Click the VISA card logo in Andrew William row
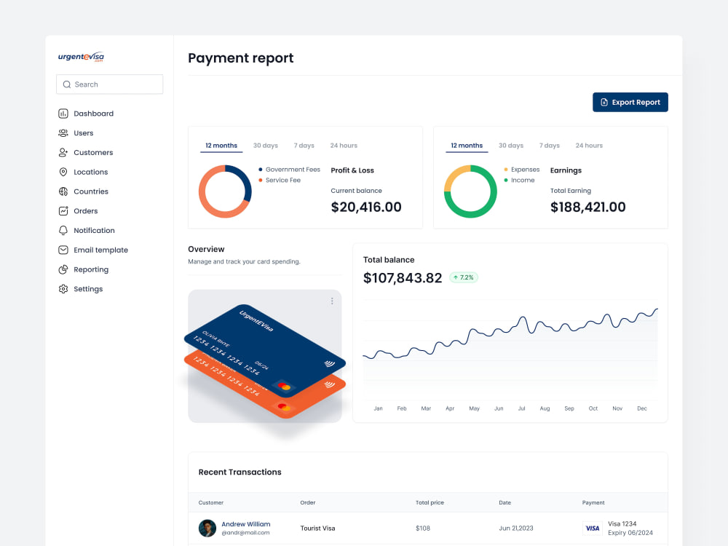728x546 pixels. click(x=593, y=529)
